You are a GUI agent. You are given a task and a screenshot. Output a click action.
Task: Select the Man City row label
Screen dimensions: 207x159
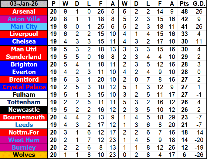click(x=24, y=27)
